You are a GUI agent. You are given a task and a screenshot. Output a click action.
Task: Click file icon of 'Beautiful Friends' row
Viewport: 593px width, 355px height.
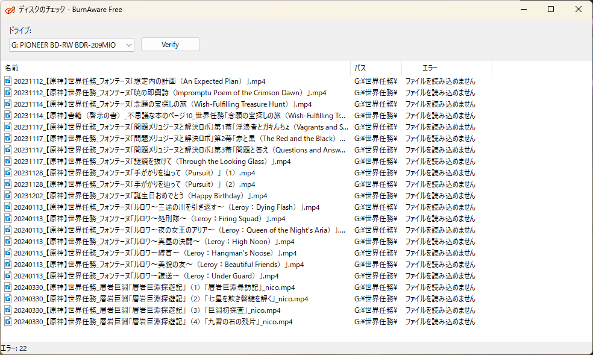click(x=8, y=264)
